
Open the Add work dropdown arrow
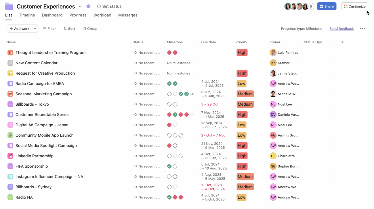click(x=35, y=29)
